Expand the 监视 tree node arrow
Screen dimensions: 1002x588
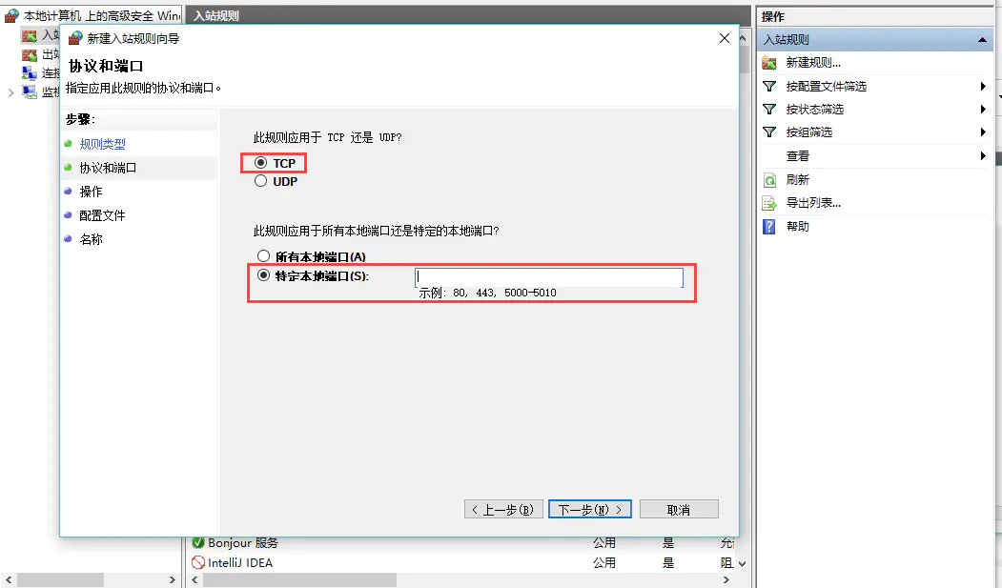10,92
